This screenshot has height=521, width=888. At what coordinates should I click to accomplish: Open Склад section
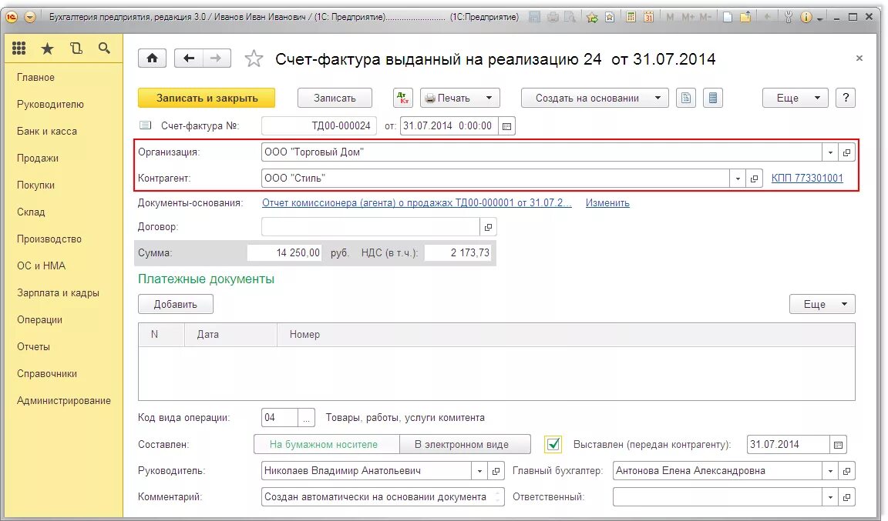coord(31,212)
